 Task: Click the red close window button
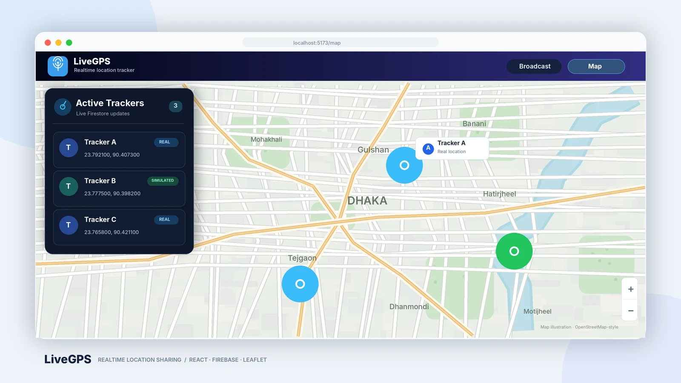pos(48,43)
